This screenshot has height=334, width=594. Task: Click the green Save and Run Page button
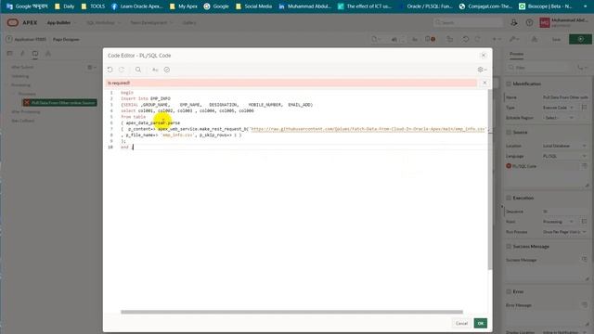(x=580, y=39)
